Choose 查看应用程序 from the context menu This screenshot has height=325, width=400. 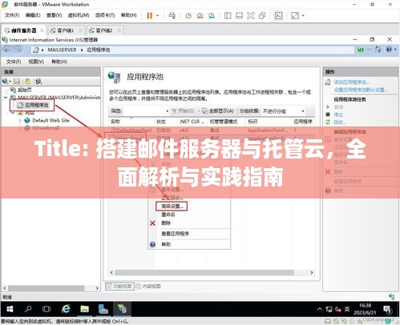[175, 234]
